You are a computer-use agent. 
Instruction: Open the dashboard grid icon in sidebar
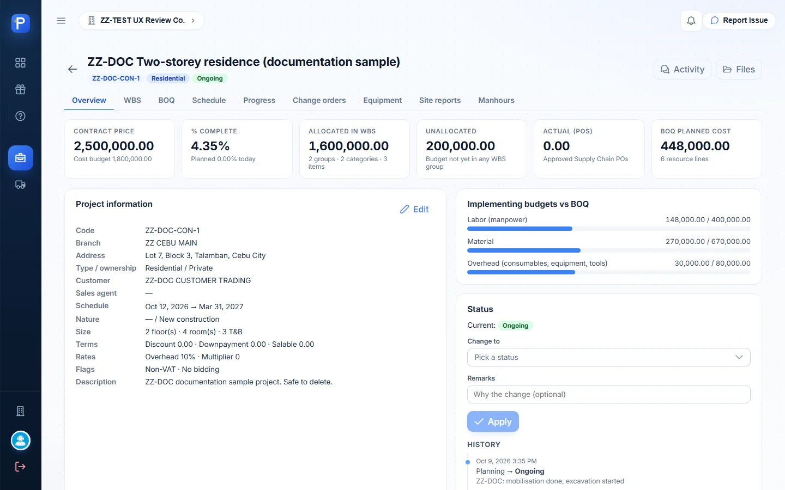click(x=21, y=63)
